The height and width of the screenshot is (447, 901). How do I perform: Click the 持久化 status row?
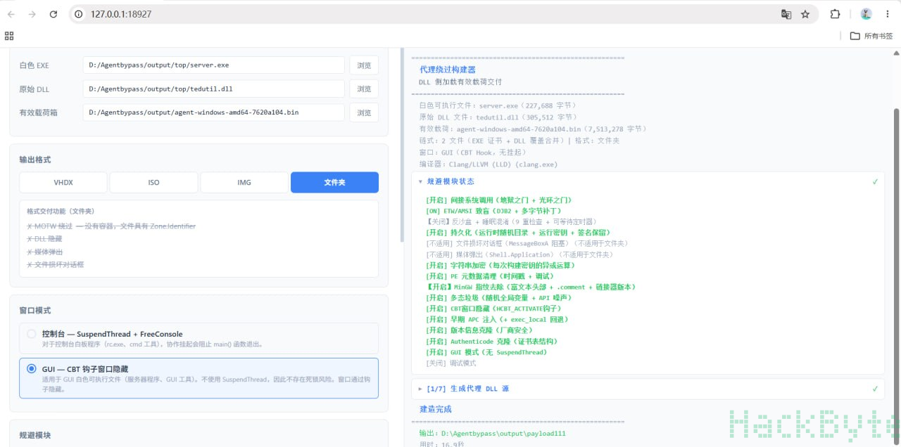click(x=518, y=233)
